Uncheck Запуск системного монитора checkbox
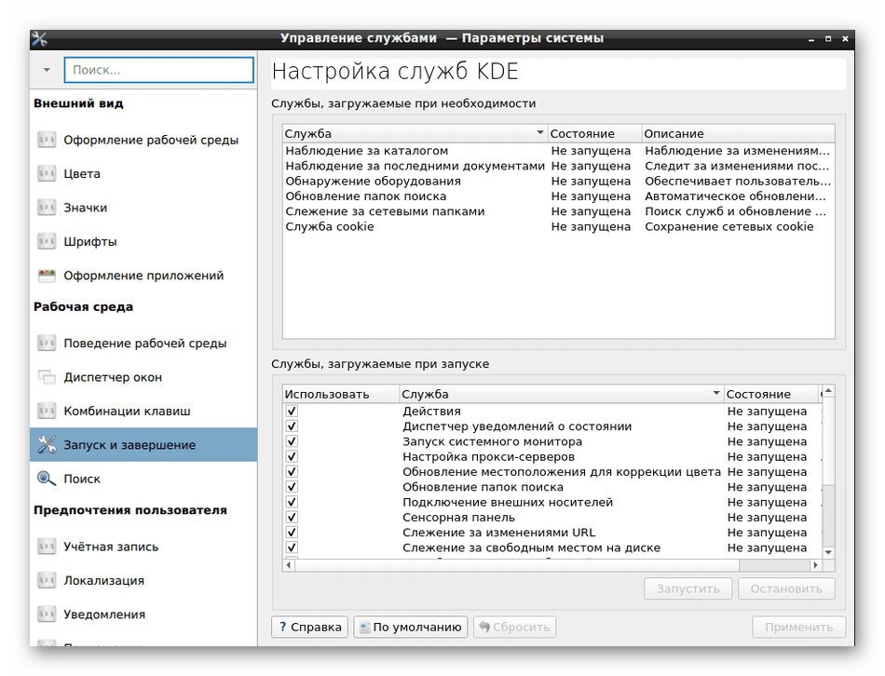 tap(292, 441)
